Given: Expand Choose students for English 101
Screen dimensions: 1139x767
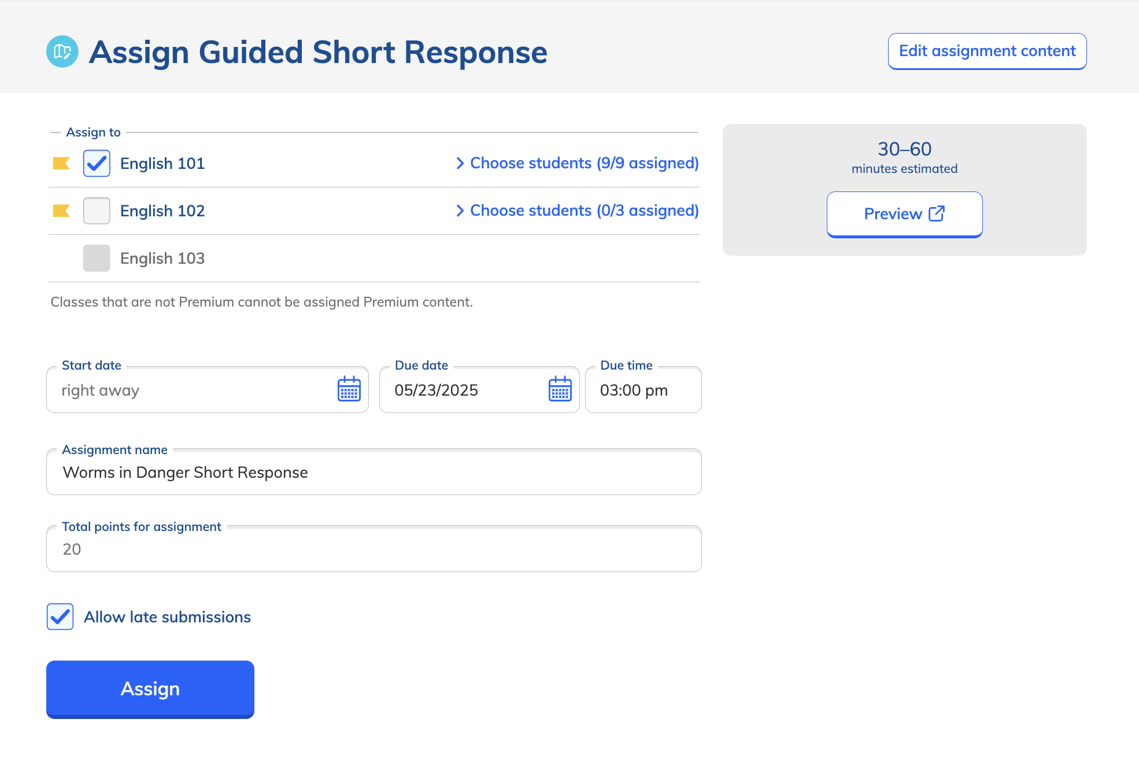Looking at the screenshot, I should pos(577,163).
